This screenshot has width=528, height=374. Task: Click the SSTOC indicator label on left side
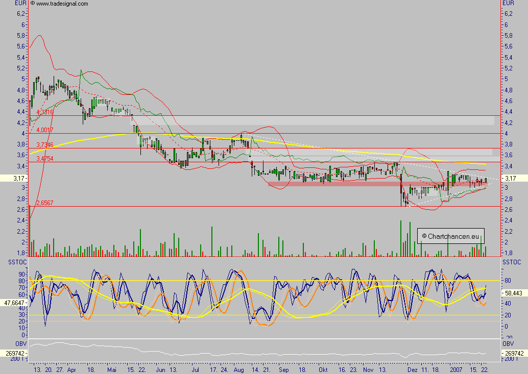coord(17,262)
